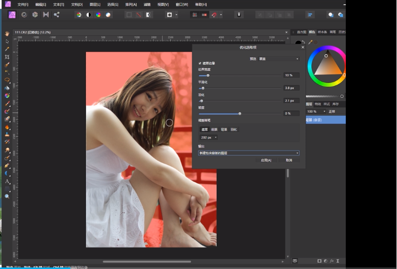Click the 应用[A] button
The width and height of the screenshot is (397, 269).
[266, 160]
